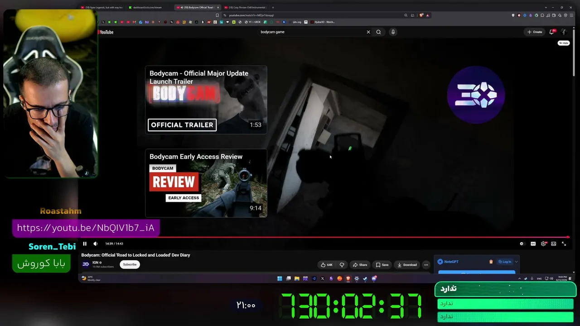Clear the YouTube search text

tap(368, 32)
